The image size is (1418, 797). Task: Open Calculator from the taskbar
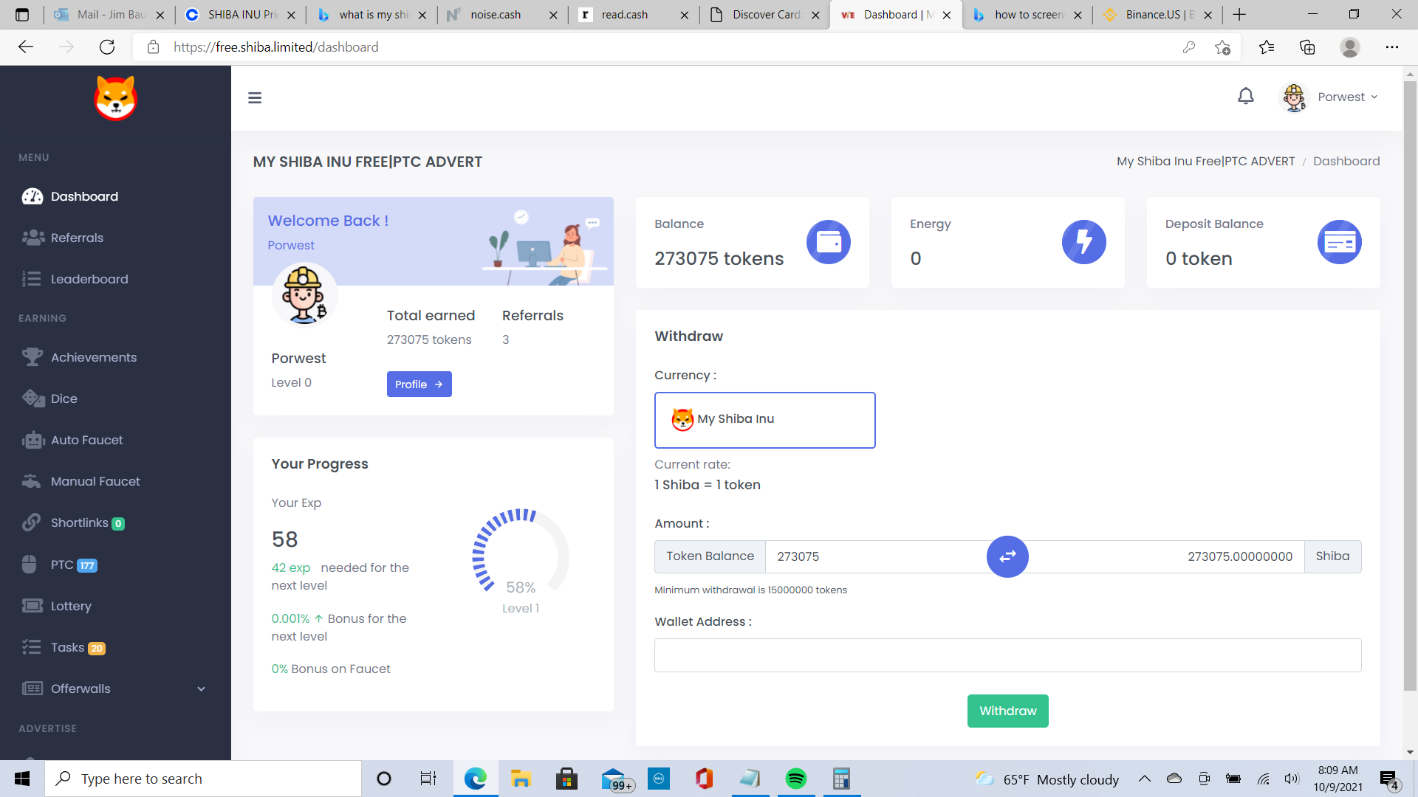click(x=841, y=779)
